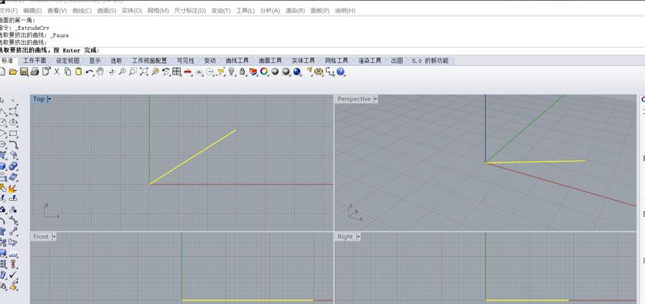645x304 pixels.
Task: Click the New file icon
Action: coord(2,71)
